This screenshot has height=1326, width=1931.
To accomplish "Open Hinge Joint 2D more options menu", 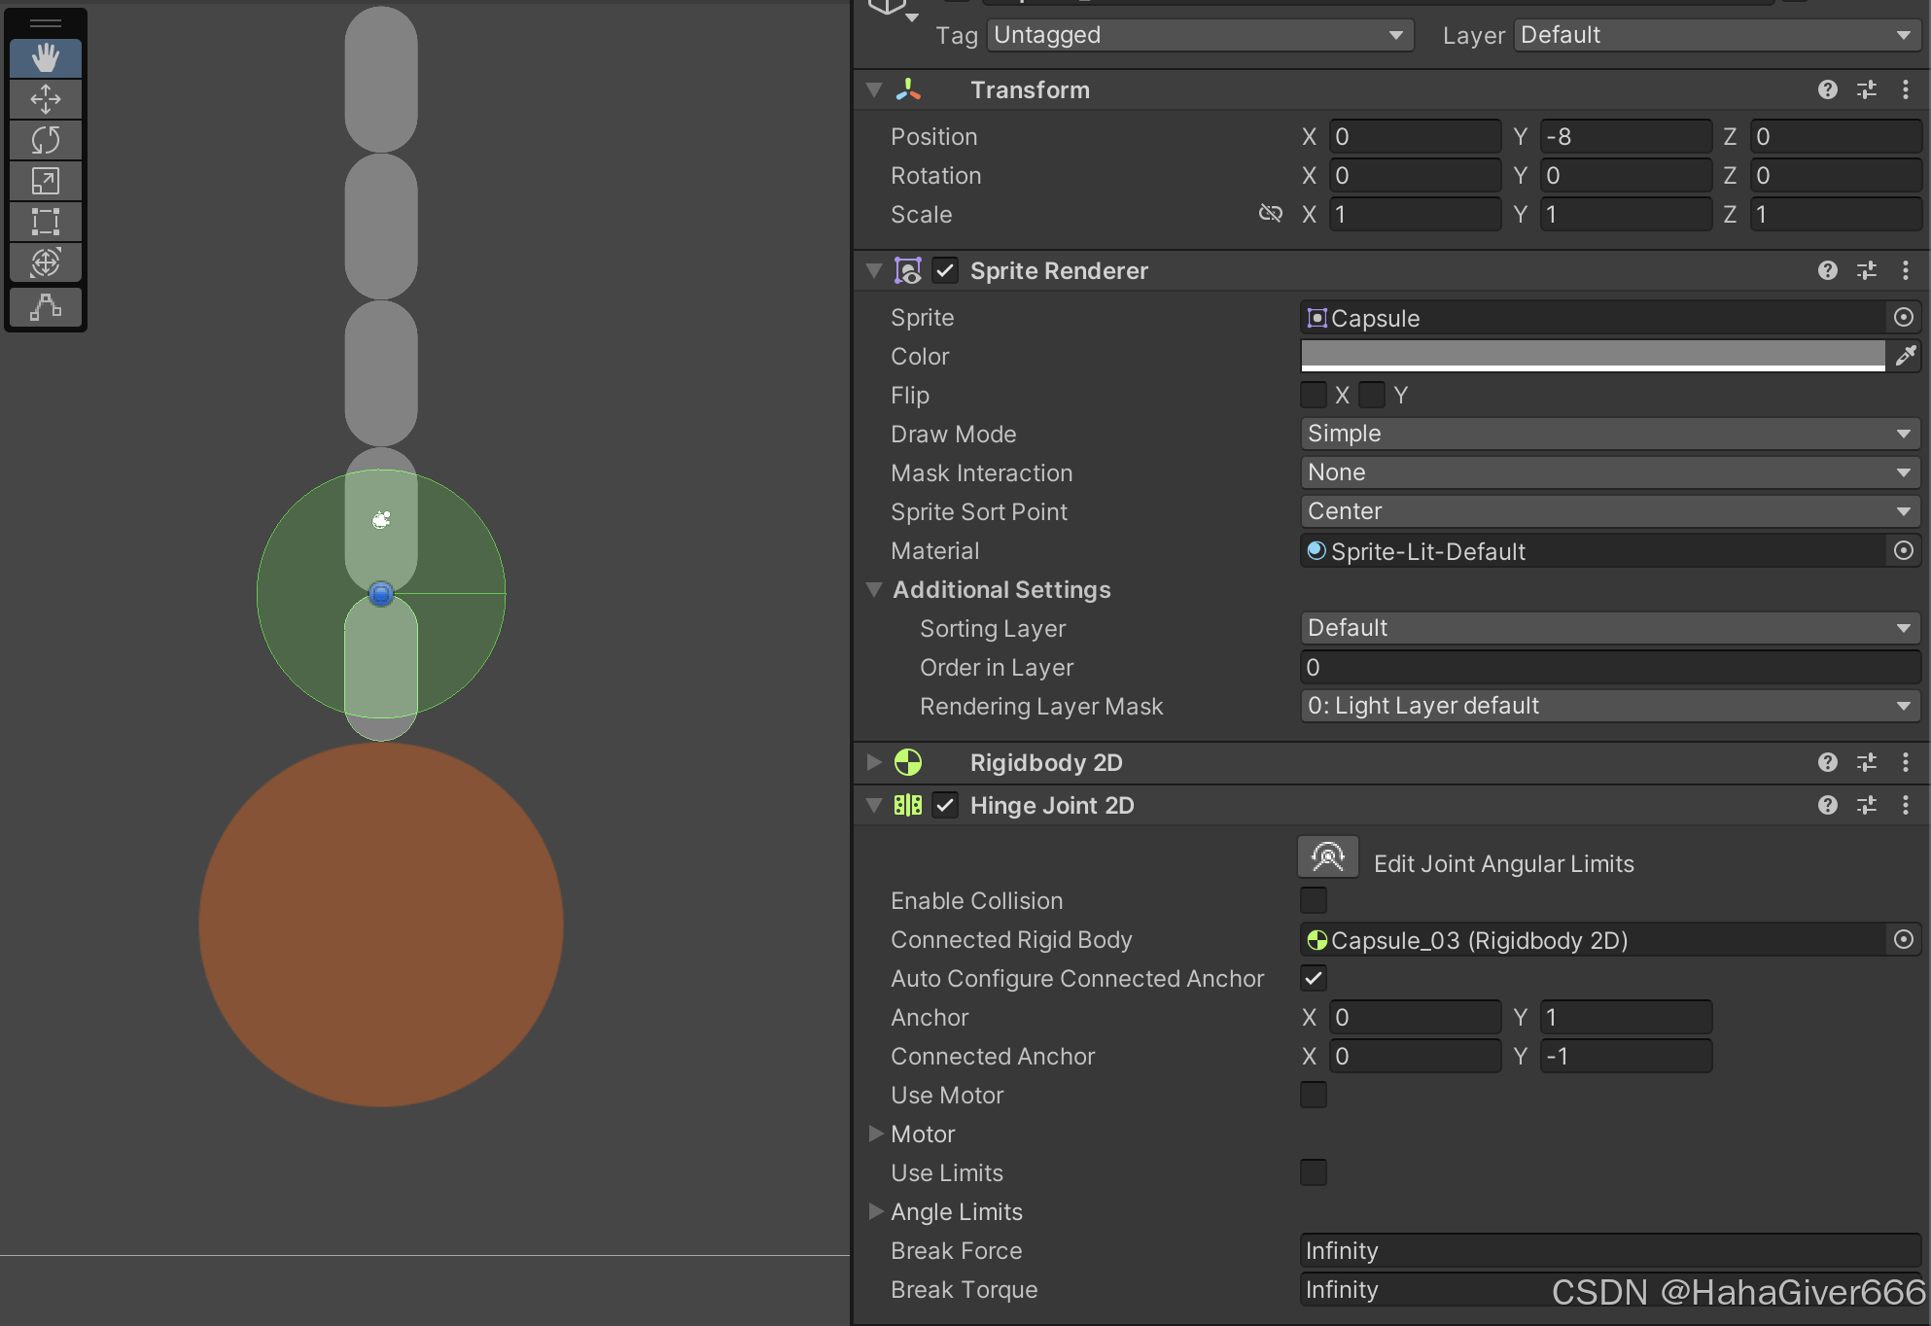I will [1905, 805].
